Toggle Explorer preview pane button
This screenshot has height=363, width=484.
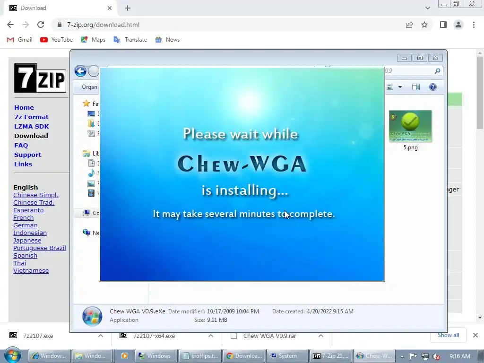[416, 87]
